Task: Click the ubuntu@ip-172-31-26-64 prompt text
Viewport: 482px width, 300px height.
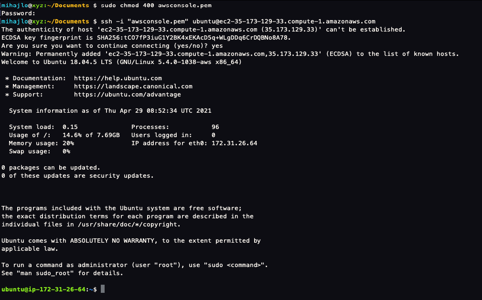Action: 43,289
